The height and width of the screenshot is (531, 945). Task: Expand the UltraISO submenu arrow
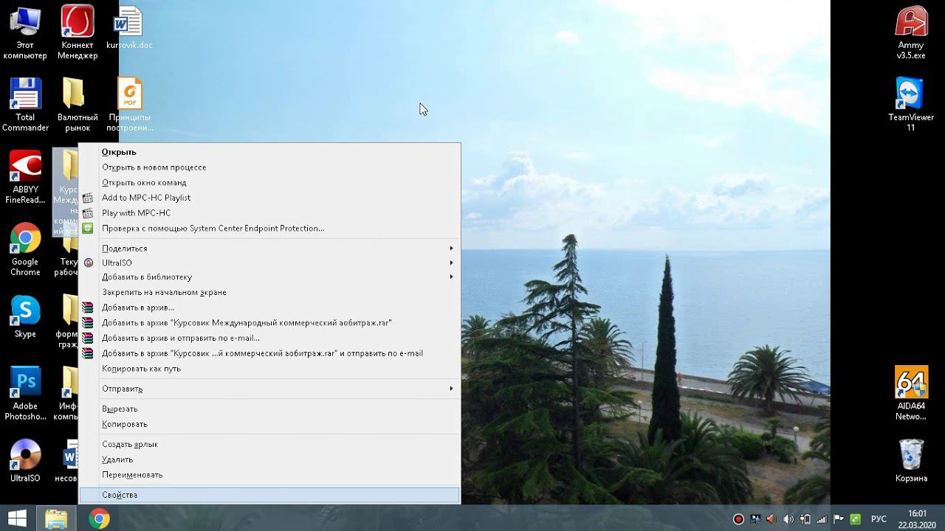point(451,263)
